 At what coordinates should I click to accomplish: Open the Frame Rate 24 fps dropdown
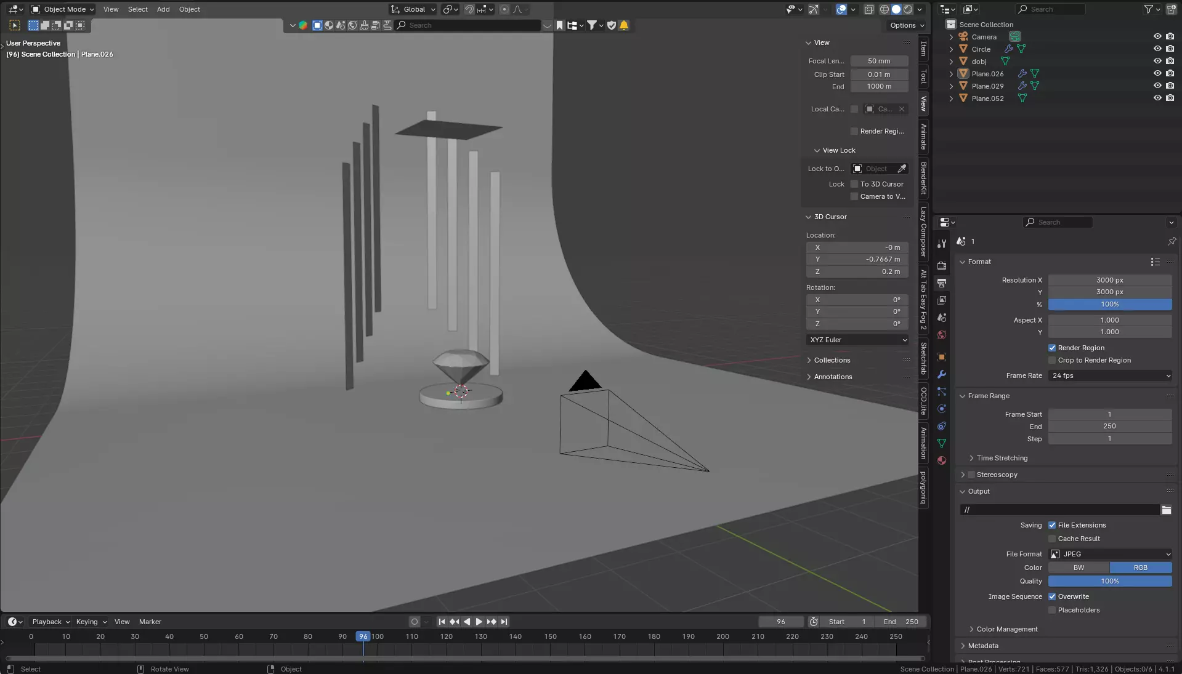(x=1110, y=375)
